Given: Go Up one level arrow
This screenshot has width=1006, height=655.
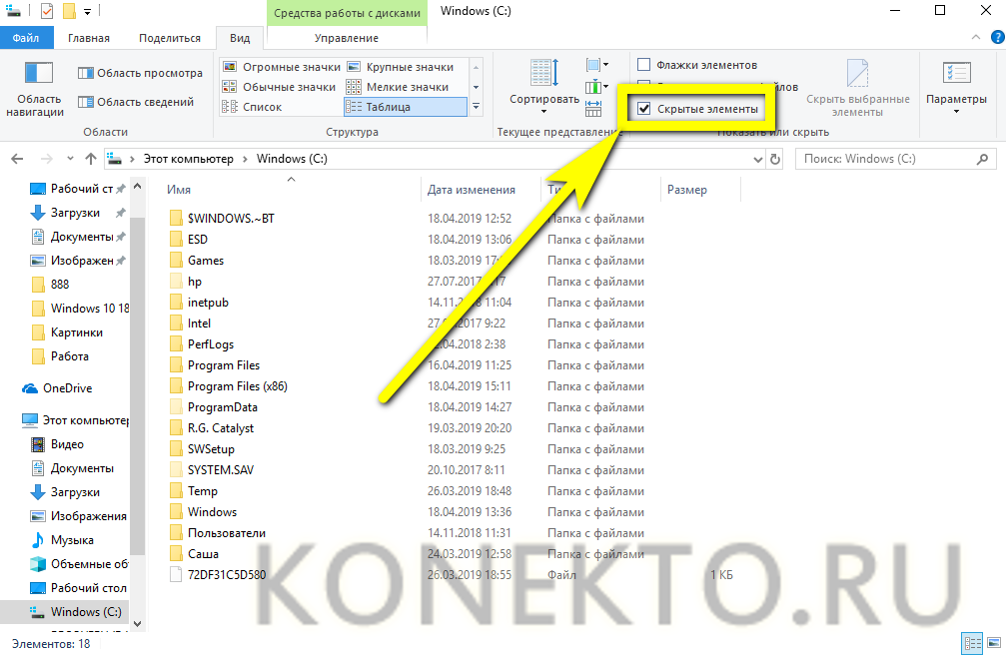Looking at the screenshot, I should coord(91,159).
